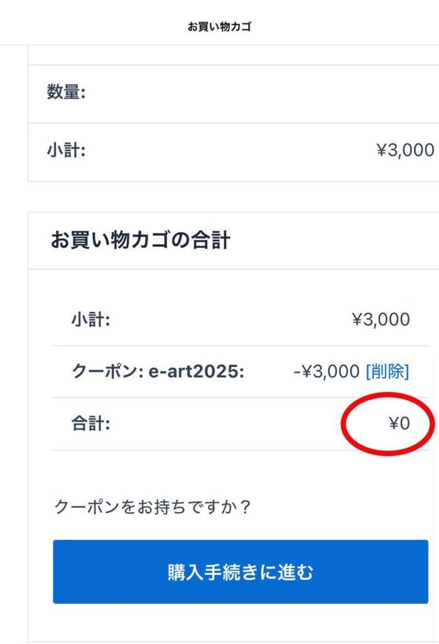Select the coupon code e-art2025 text

pyautogui.click(x=195, y=372)
